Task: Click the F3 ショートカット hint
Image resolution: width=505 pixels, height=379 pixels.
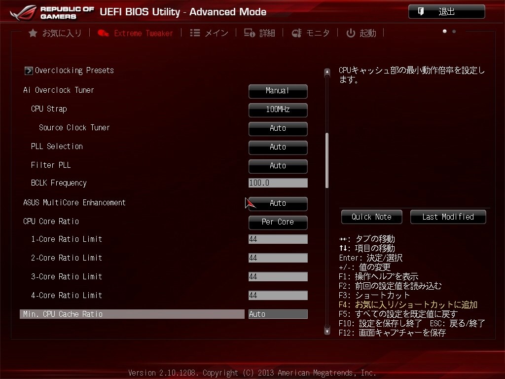Action: pyautogui.click(x=375, y=295)
